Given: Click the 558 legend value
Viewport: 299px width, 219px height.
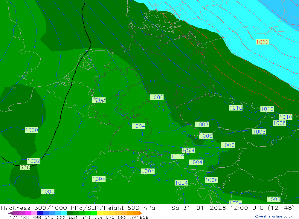Looking at the screenshot, I should [x=98, y=218].
